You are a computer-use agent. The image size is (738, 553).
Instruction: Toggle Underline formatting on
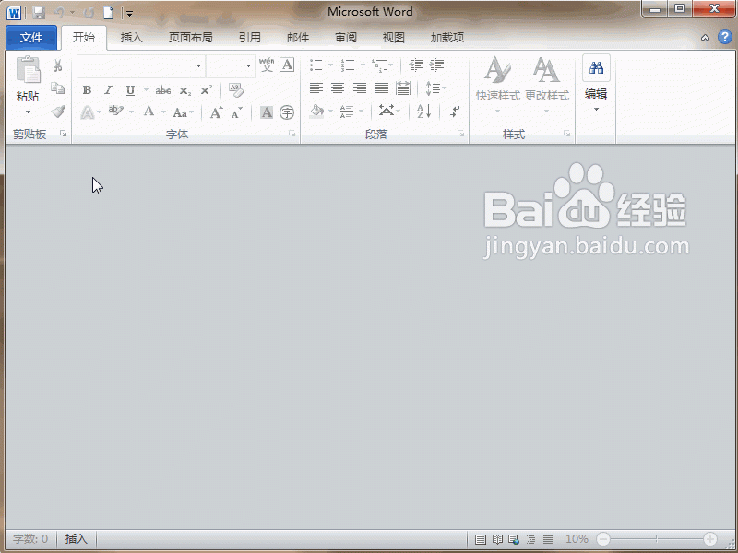pos(129,89)
